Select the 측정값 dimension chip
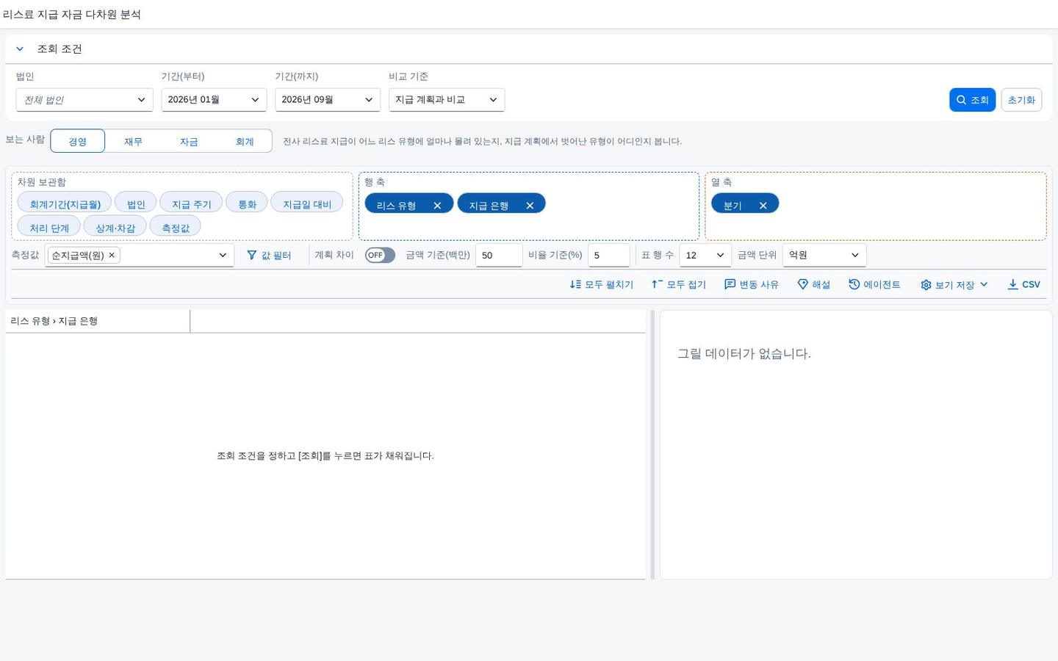 point(176,227)
